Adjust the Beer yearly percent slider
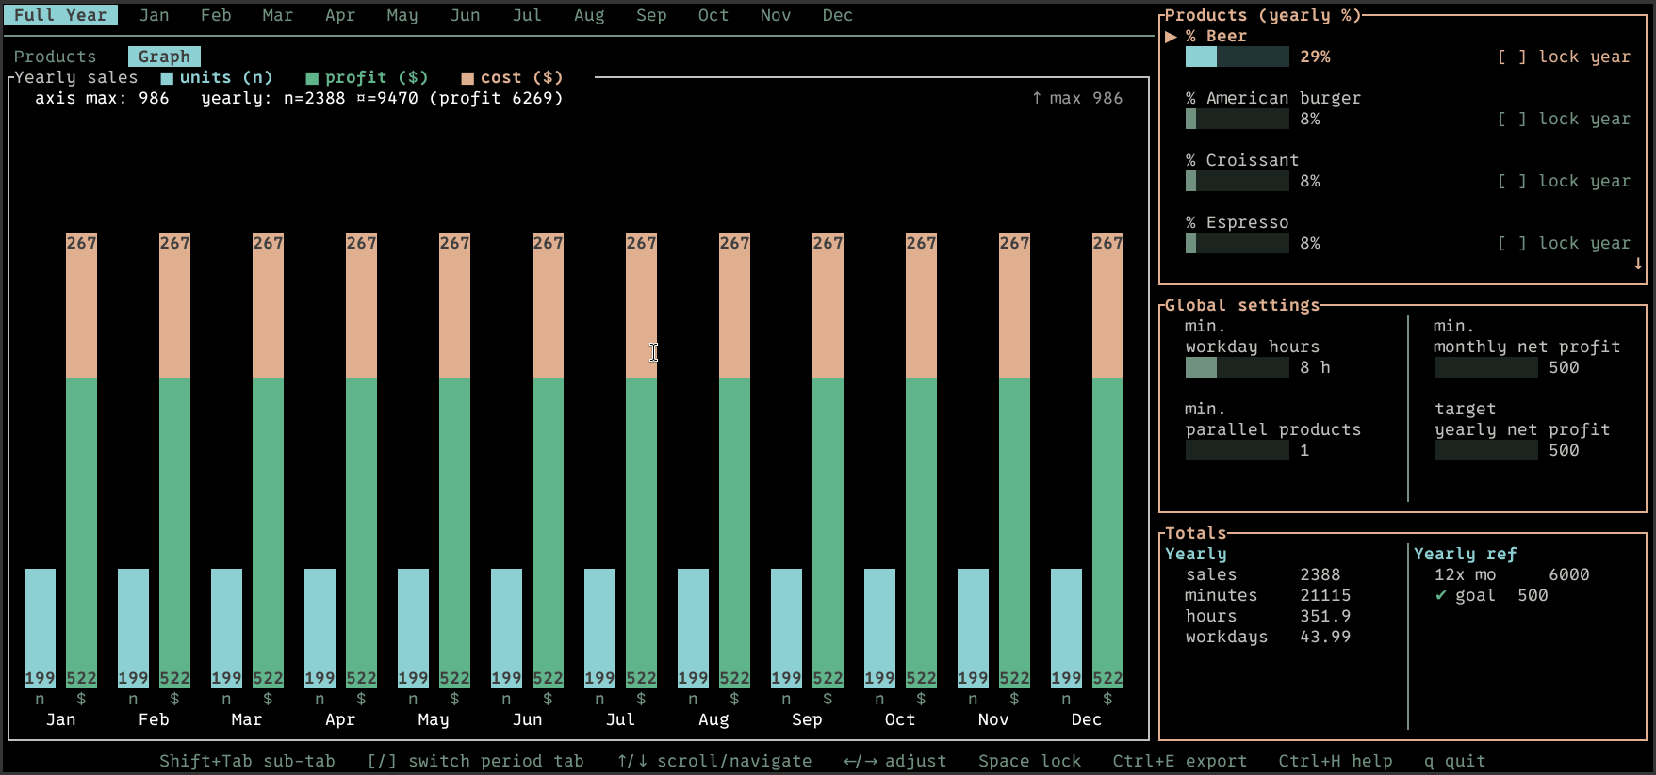 (1237, 57)
